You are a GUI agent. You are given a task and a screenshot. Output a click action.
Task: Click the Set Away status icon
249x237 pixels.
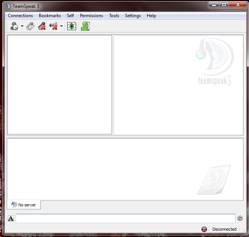[14, 26]
